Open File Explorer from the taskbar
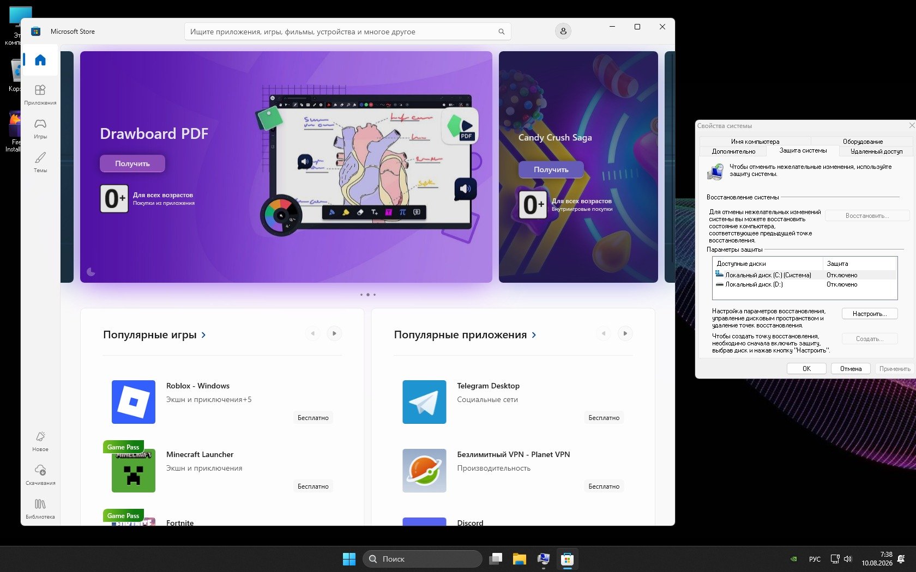The width and height of the screenshot is (916, 572). [x=519, y=559]
